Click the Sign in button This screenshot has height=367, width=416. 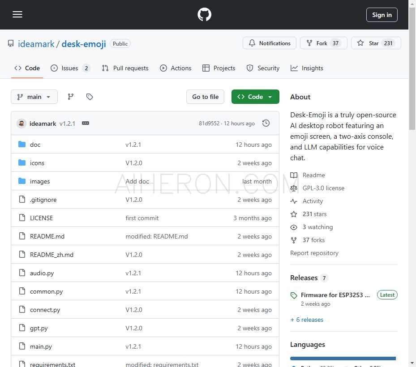[x=382, y=15]
